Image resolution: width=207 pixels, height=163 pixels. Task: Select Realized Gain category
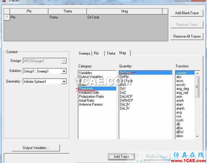coord(97,92)
